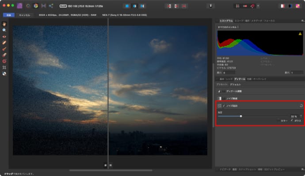Viewport: 305px width, 176px height.
Task: Reset the ノイズ追加 panel with the revert icon
Action: [x=301, y=106]
